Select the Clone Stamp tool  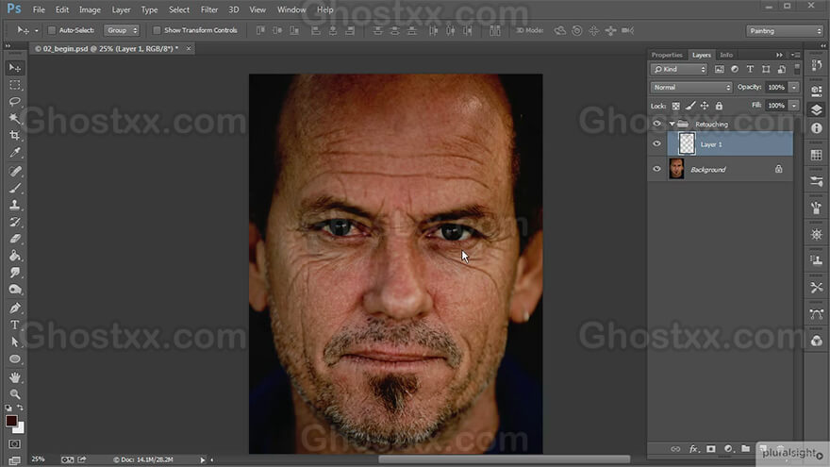(x=15, y=205)
